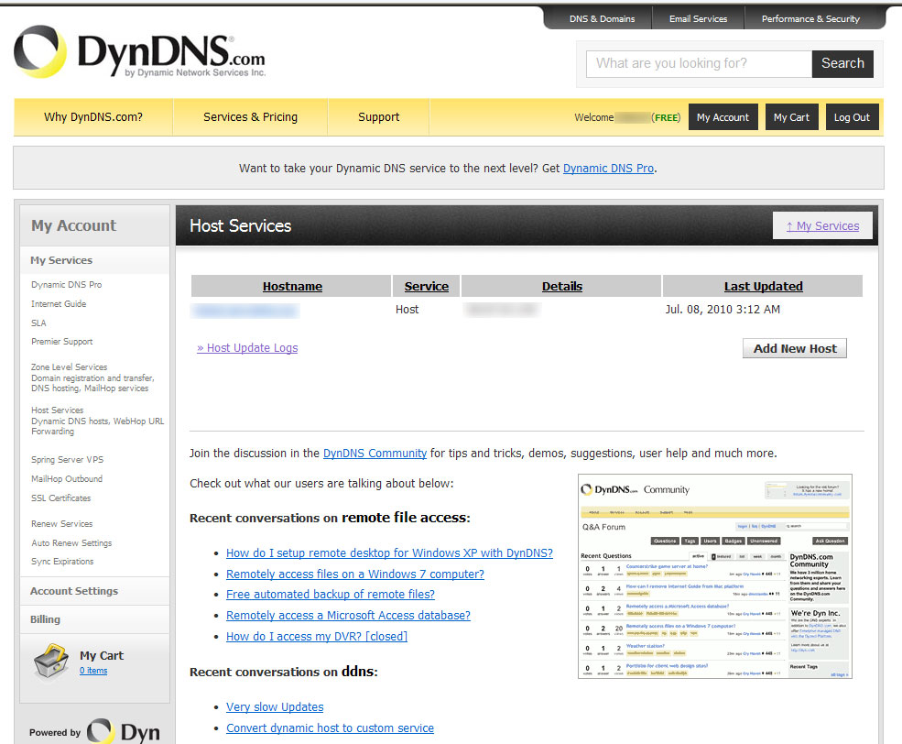
Task: Select My Services sidebar heading
Action: point(61,260)
